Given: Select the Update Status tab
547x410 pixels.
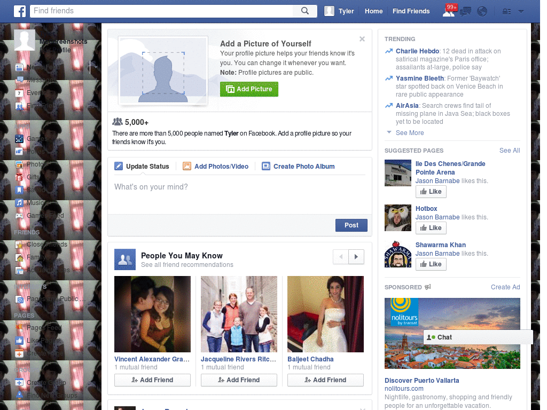Looking at the screenshot, I should coord(142,167).
